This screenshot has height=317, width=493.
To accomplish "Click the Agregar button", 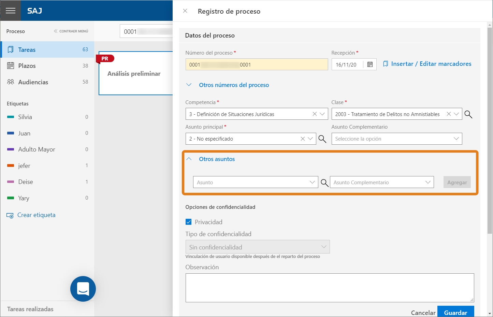I will 457,182.
